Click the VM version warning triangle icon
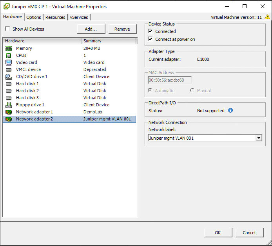This screenshot has width=272, height=246. pos(267,17)
